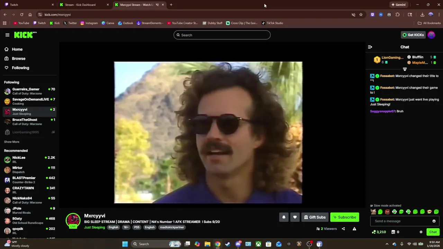Open Guerreira_Gamer followed channel

click(x=29, y=91)
